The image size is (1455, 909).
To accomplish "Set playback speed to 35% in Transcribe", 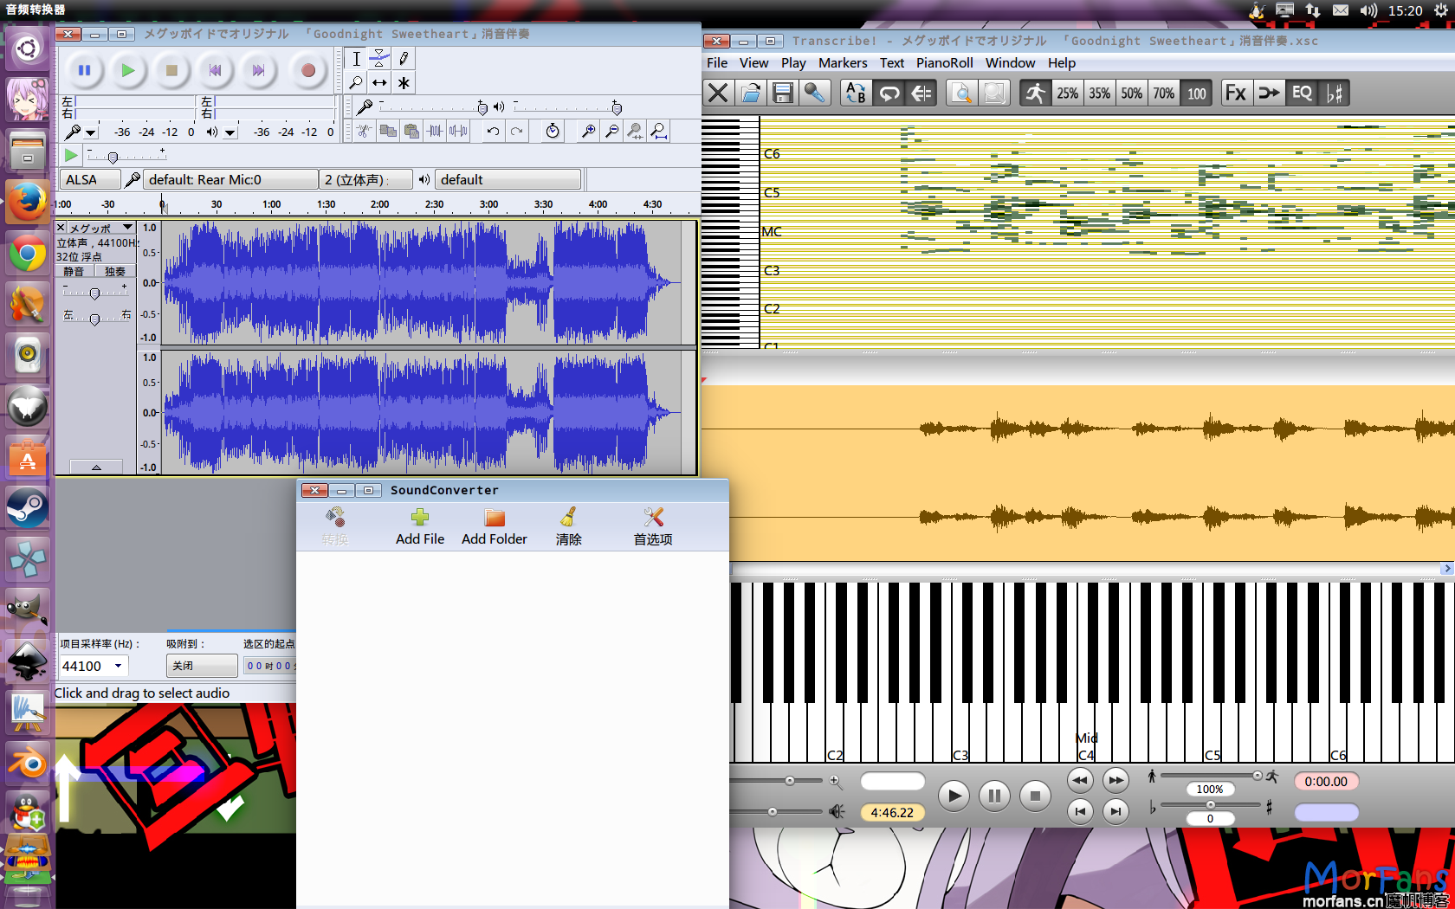I will (1099, 93).
